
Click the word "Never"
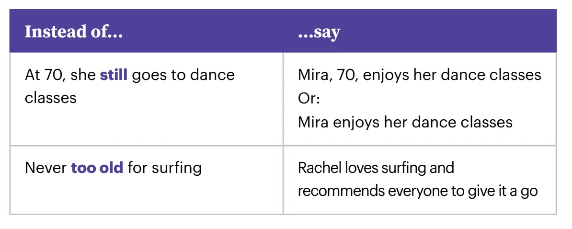tap(46, 168)
